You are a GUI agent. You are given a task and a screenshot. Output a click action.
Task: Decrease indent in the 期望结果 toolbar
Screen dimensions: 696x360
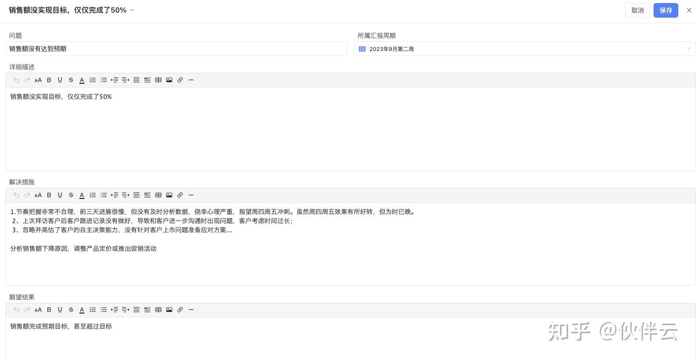tap(125, 310)
